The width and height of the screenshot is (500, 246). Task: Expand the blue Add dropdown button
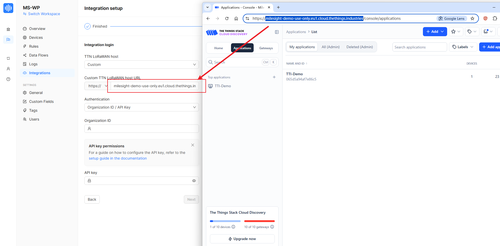click(x=435, y=31)
